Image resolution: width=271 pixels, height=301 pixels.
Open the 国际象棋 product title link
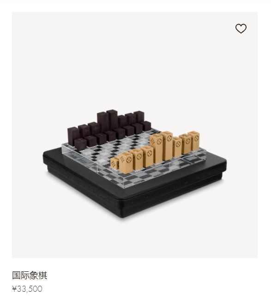tap(30, 275)
